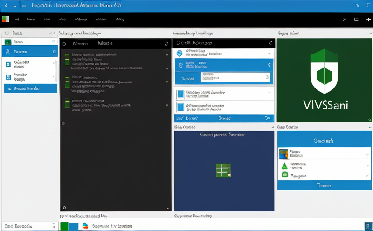
Task: Expand the first item in the right blue card
Action: [367, 155]
